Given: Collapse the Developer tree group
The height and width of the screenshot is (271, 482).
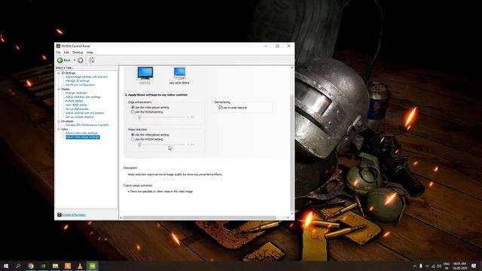Looking at the screenshot, I should (x=59, y=121).
